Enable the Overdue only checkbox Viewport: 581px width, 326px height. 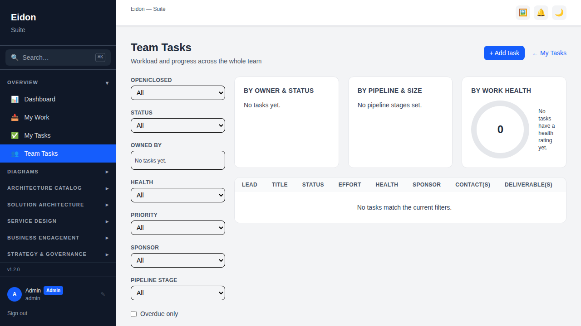(x=133, y=314)
